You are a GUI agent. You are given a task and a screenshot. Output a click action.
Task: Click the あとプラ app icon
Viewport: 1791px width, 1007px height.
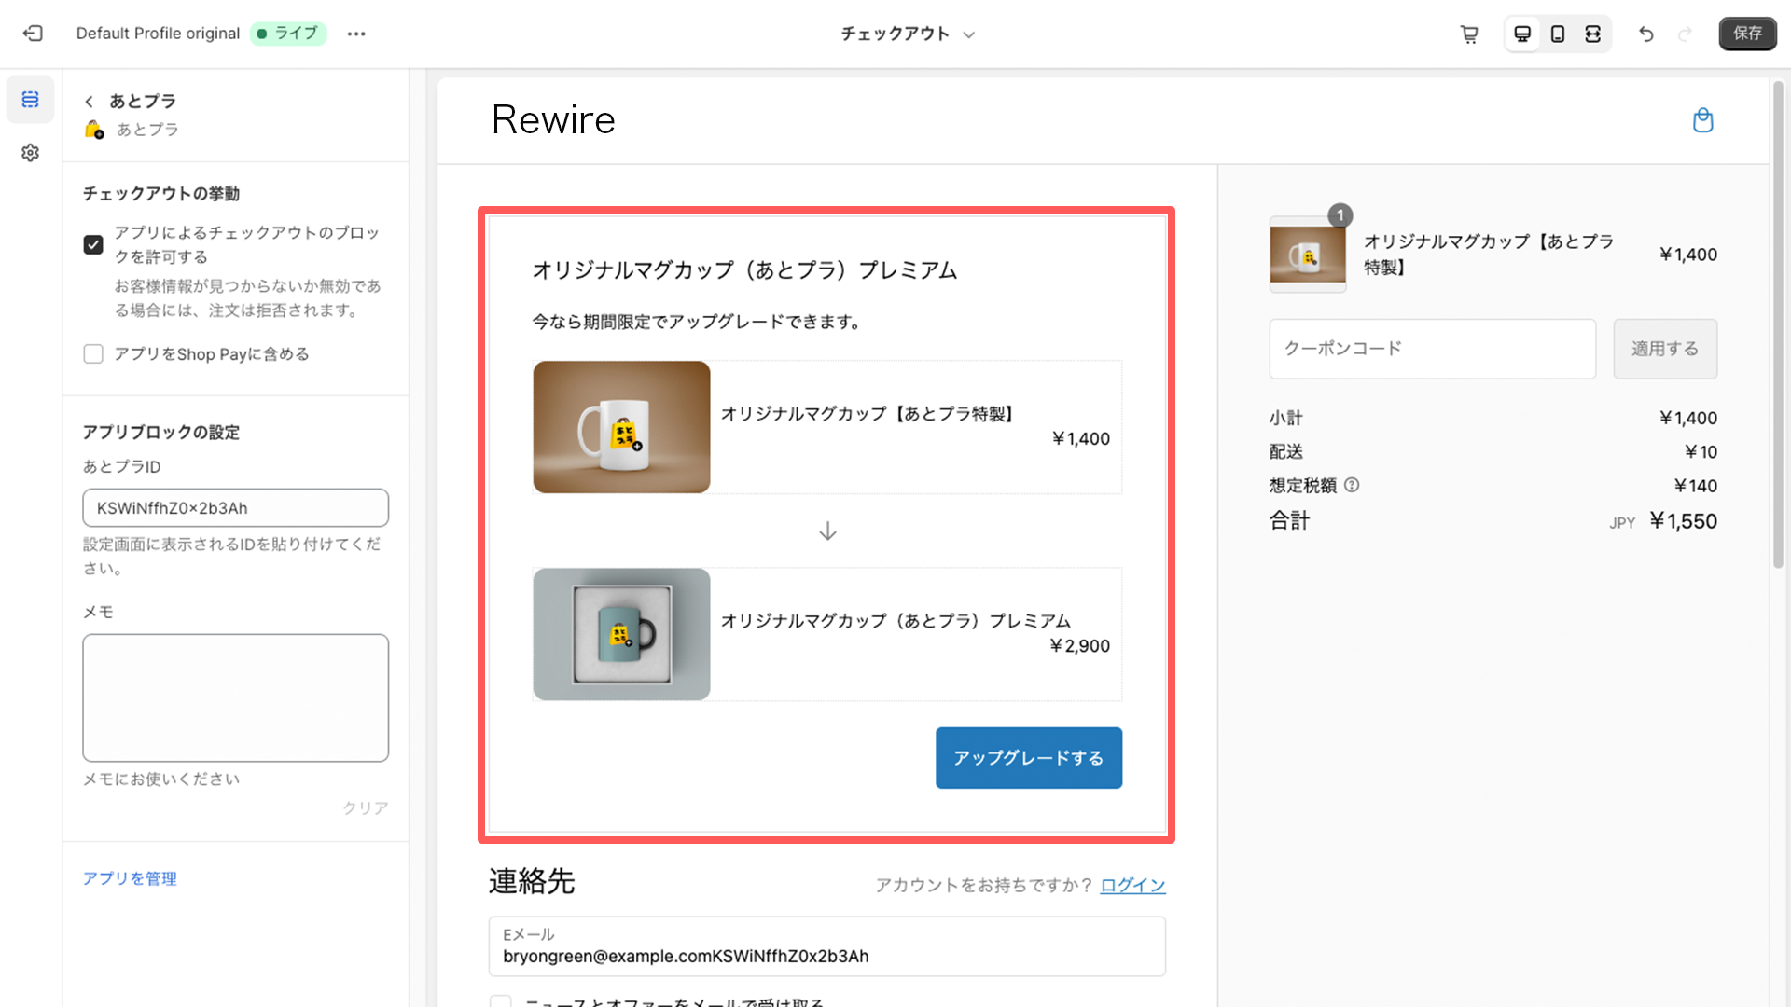94,130
